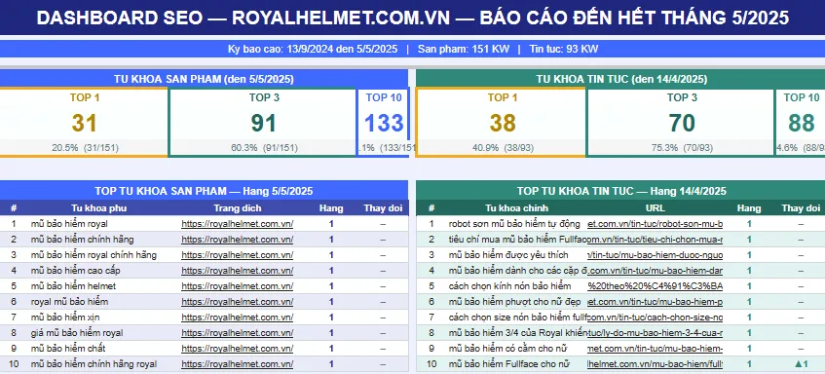Select 'TOP TU KHOA SAN PHAM — Hang 5/5/2025' header
Viewport: 825px width, 374px height.
204,191
